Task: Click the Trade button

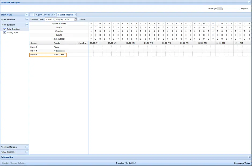Action: (x=83, y=19)
